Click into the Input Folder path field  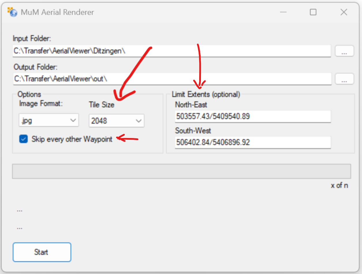171,51
